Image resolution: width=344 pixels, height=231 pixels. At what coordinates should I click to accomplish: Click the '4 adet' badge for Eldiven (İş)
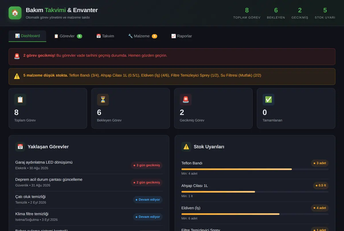pos(320,208)
